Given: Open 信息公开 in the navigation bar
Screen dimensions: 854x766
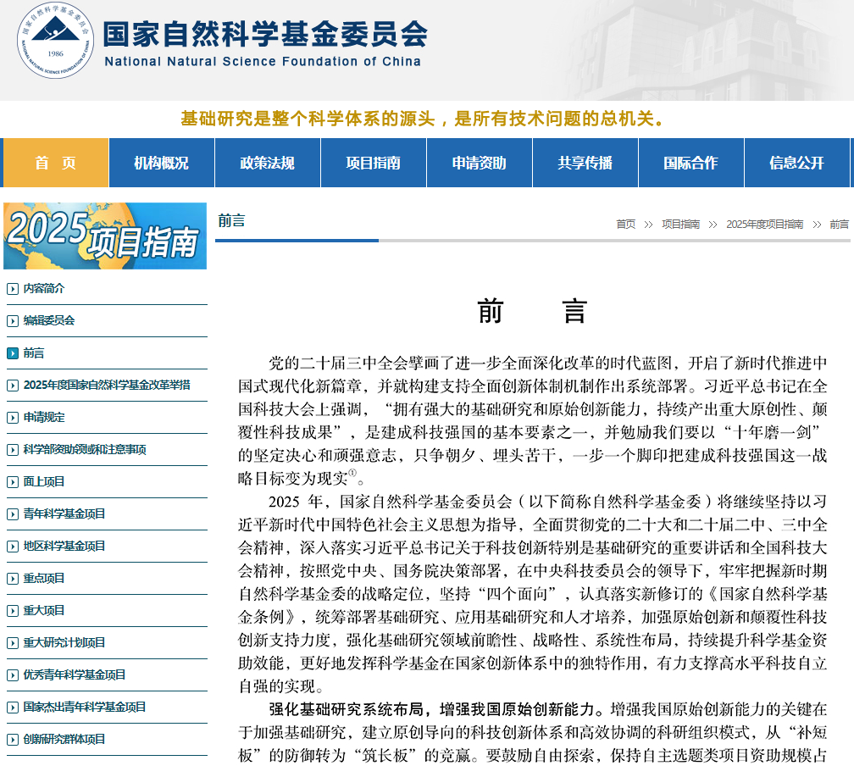Looking at the screenshot, I should (796, 163).
